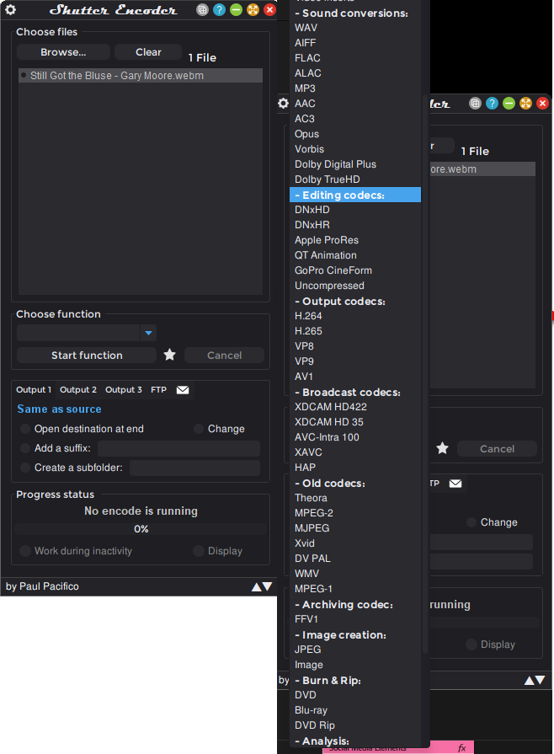
Task: Click the 0% progress bar
Action: (x=141, y=529)
